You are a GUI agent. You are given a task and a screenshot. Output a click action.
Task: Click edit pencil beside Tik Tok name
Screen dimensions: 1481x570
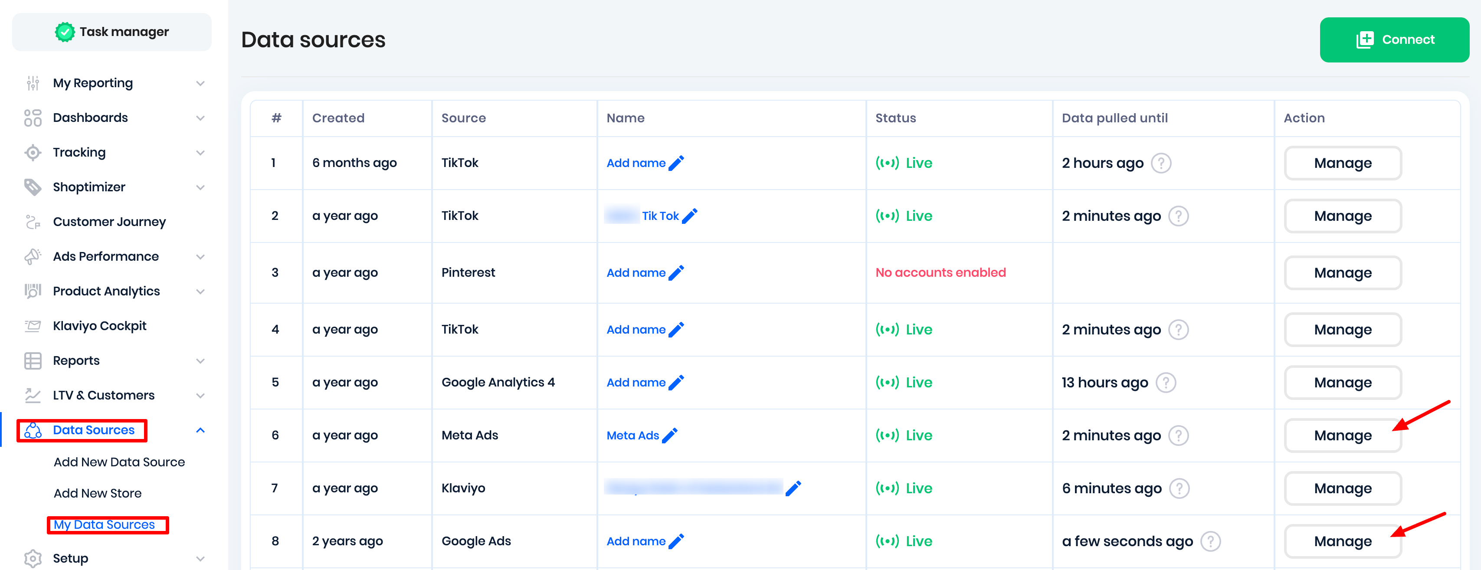pos(689,216)
